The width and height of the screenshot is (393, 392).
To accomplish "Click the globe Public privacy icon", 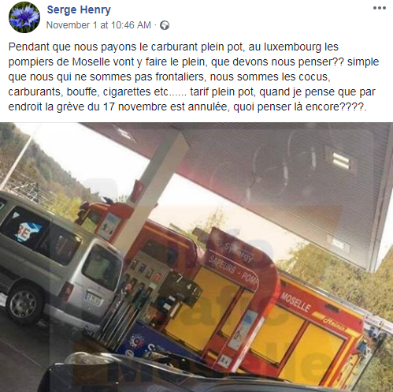I will coord(165,25).
